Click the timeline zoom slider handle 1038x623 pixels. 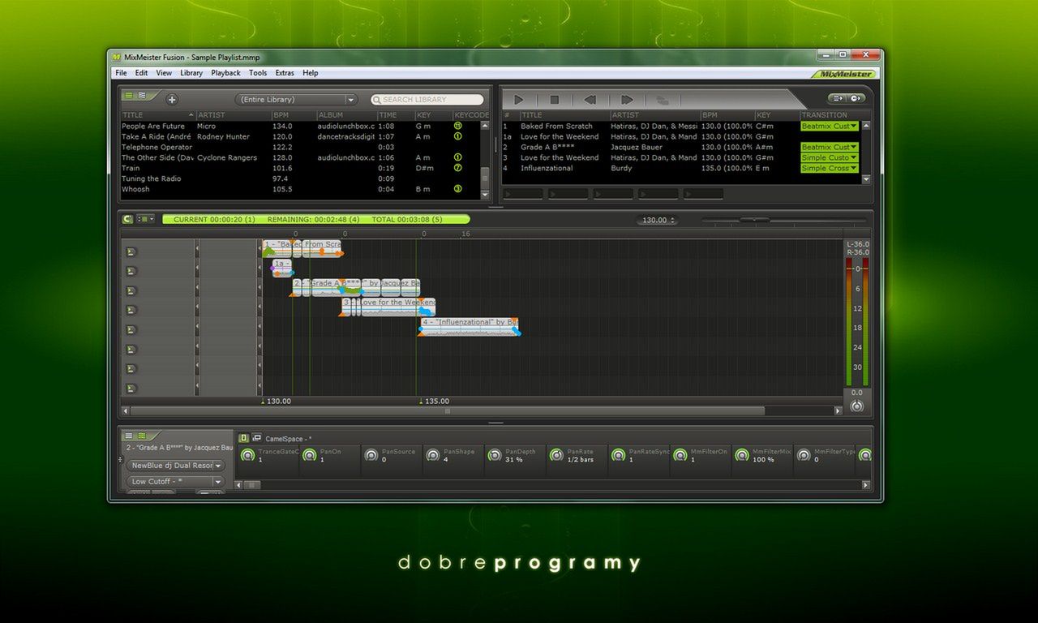[x=755, y=220]
